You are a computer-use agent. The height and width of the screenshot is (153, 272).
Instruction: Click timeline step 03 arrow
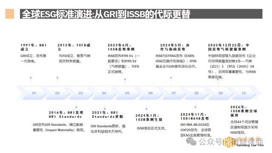pyautogui.click(x=80, y=93)
